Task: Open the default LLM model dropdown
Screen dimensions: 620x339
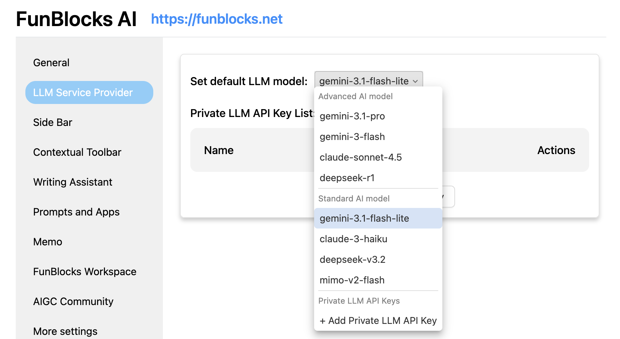Action: [368, 81]
